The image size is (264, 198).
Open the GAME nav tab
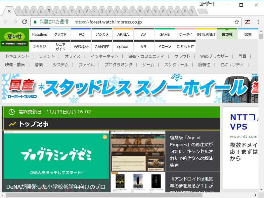point(164,34)
